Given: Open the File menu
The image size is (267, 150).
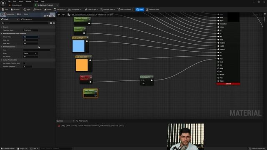Looking at the screenshot, I should 9,1.
